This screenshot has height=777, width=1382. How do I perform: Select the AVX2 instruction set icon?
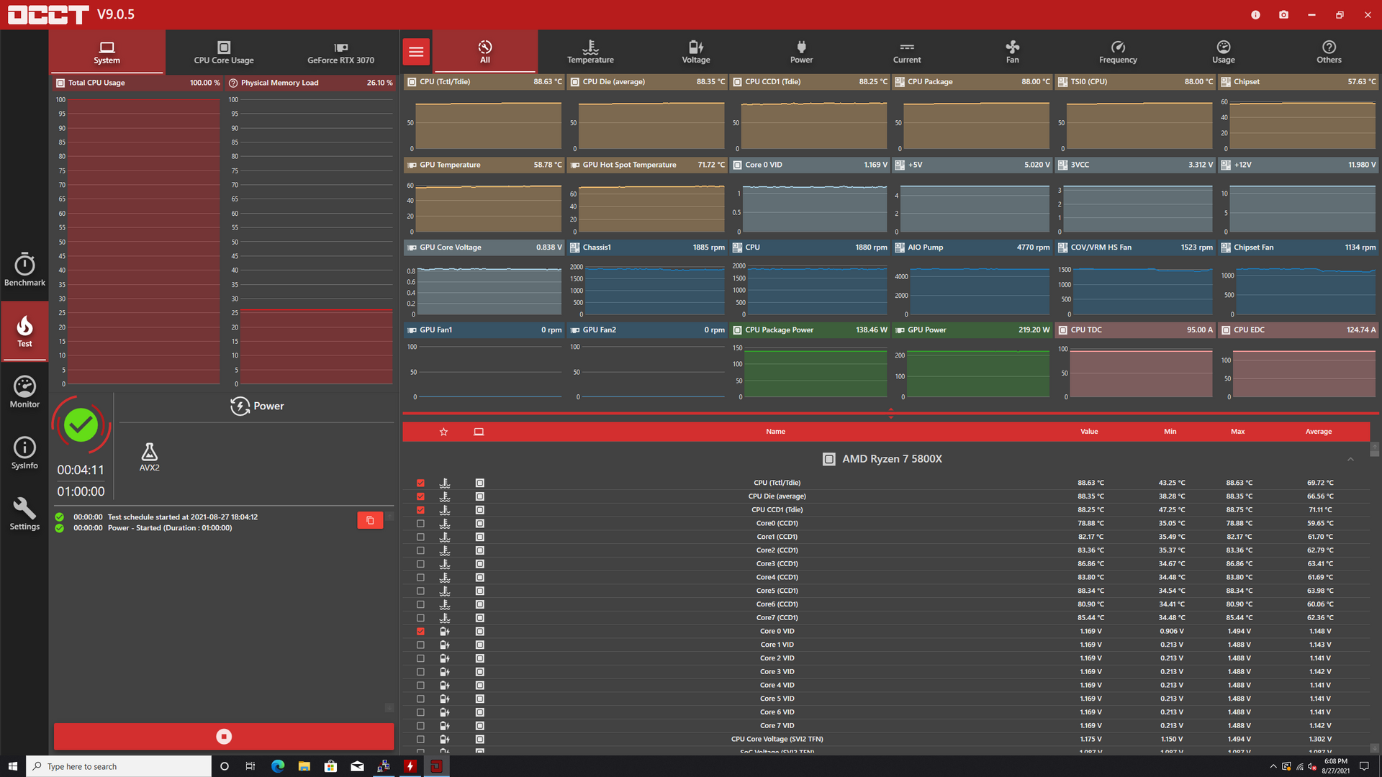[149, 457]
